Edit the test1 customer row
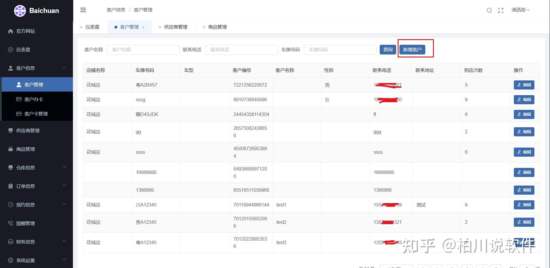 pyautogui.click(x=524, y=205)
